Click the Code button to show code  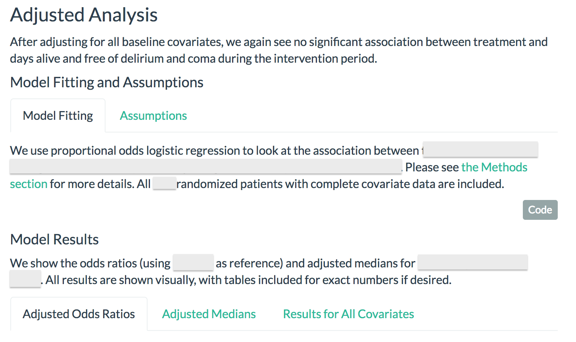pos(540,209)
